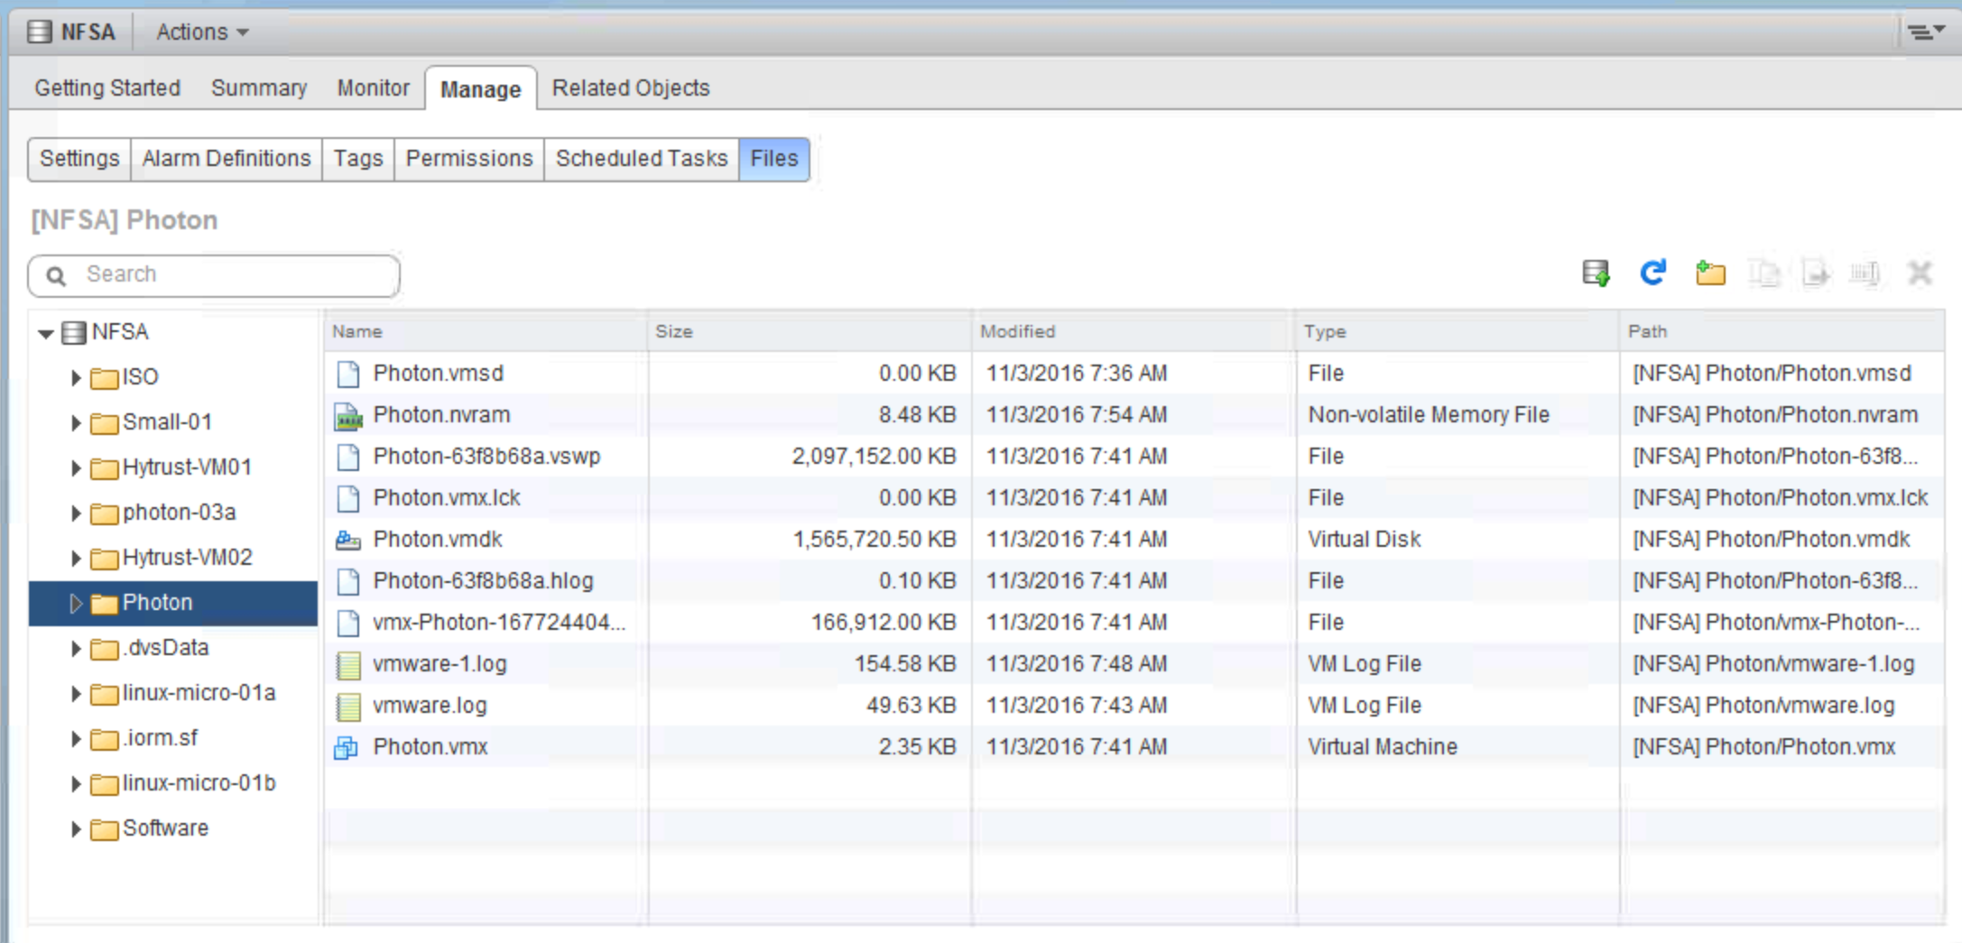Click the Alarm Definitions button
Image resolution: width=1962 pixels, height=943 pixels.
click(226, 159)
